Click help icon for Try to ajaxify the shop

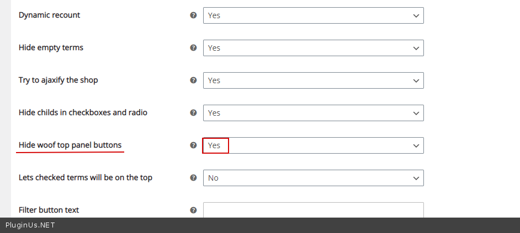tap(193, 80)
